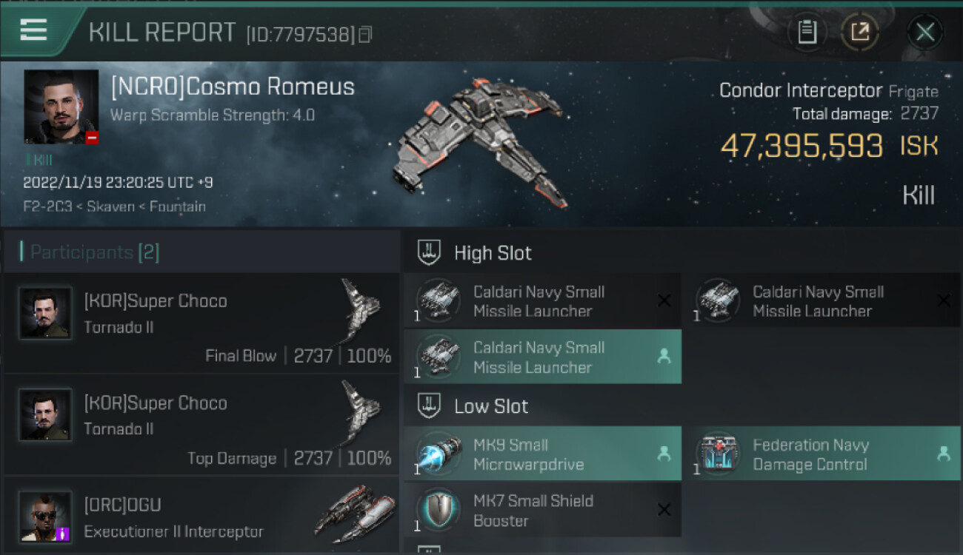963x555 pixels.
Task: Open Super Choco Top Damage entry
Action: pyautogui.click(x=200, y=425)
